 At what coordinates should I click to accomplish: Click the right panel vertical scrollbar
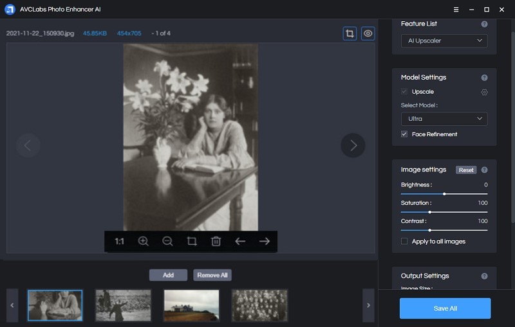click(x=512, y=128)
